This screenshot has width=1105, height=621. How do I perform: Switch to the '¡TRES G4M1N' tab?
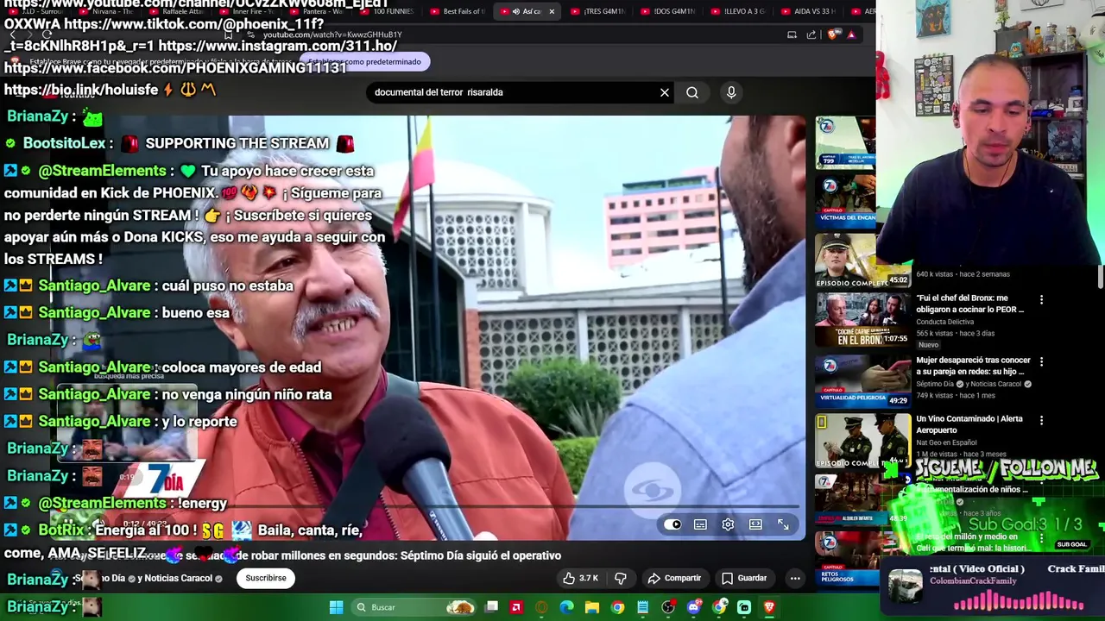597,11
